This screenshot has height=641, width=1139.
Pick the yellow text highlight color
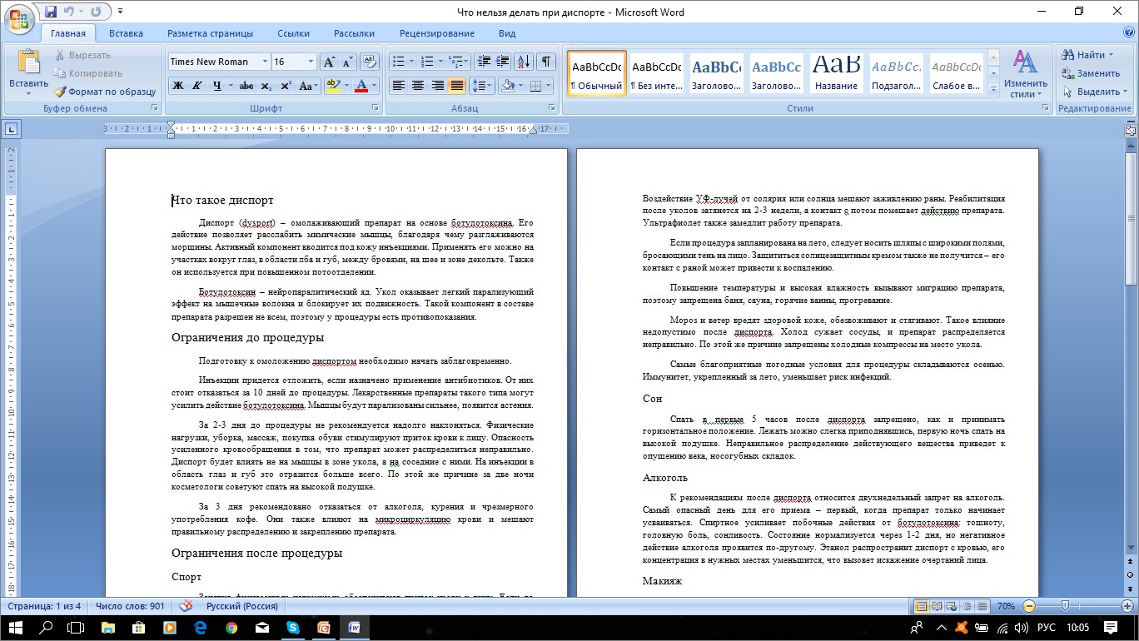332,86
